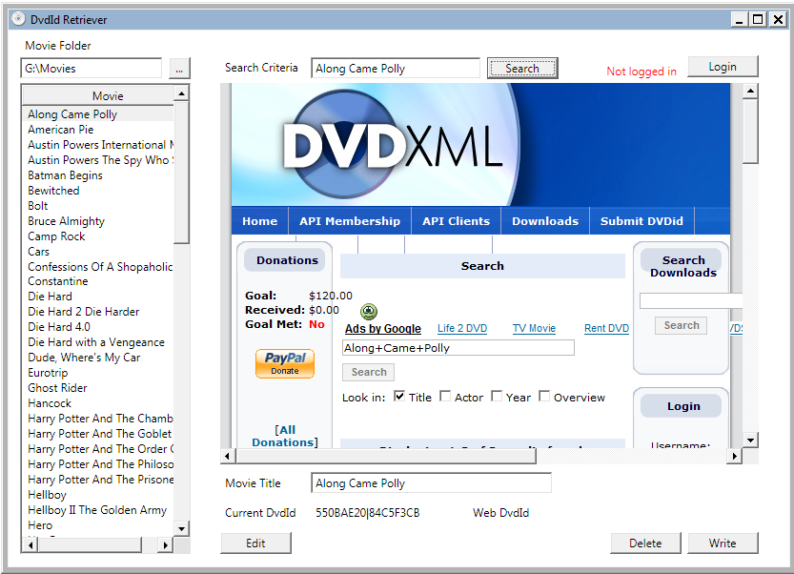Screen dimensions: 794x574
Task: Select Constantine in movie list
Action: point(98,280)
